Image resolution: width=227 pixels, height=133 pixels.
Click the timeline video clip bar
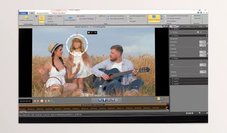[92, 107]
